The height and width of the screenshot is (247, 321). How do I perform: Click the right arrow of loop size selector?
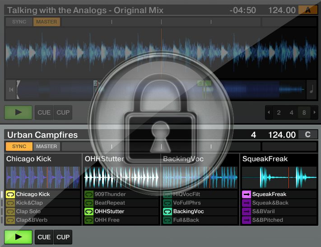pos(312,112)
